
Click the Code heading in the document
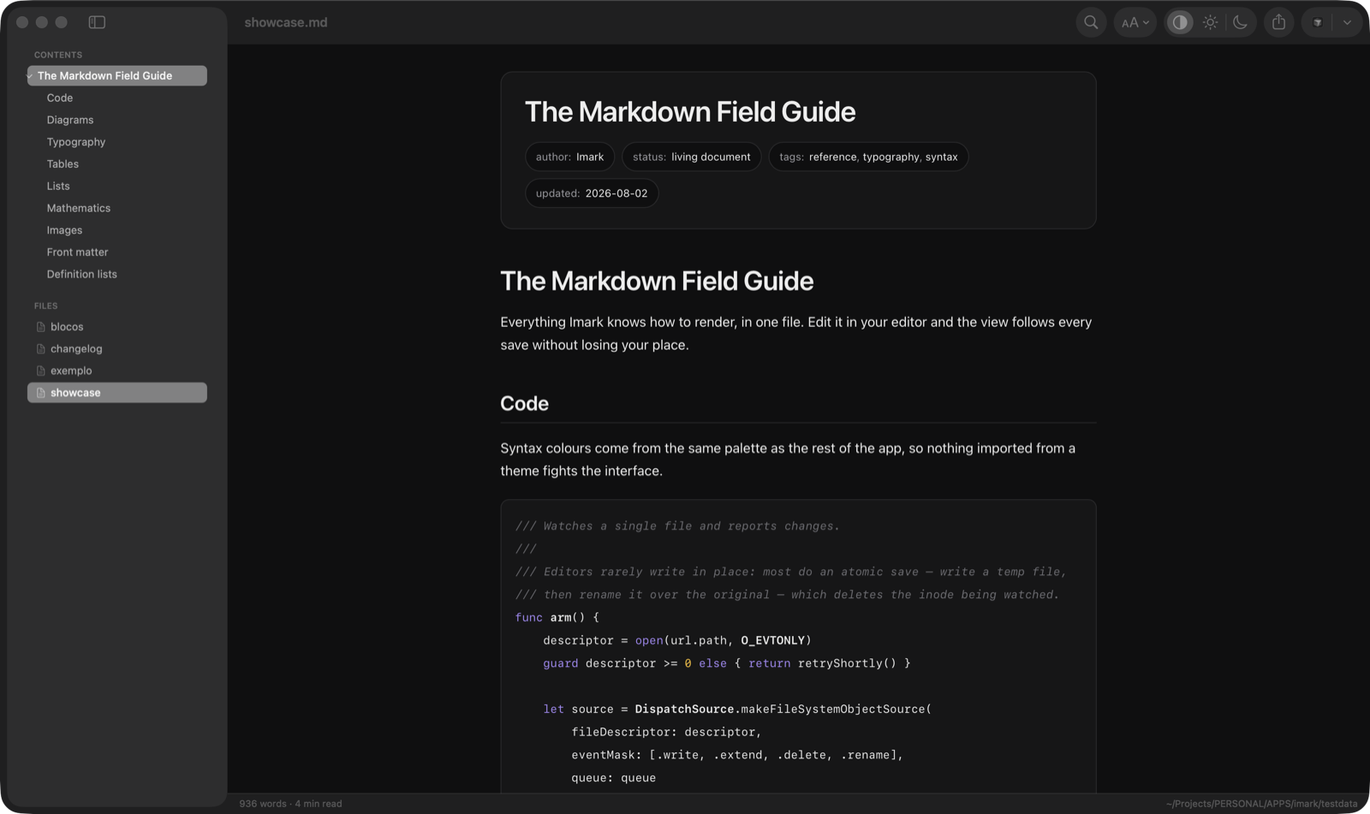pyautogui.click(x=524, y=403)
